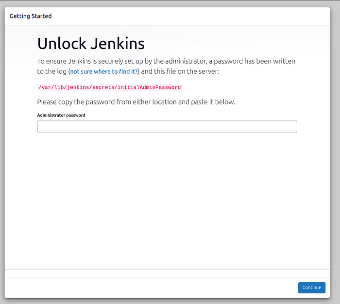Open the 'not sure where to find it?' link

coord(104,71)
